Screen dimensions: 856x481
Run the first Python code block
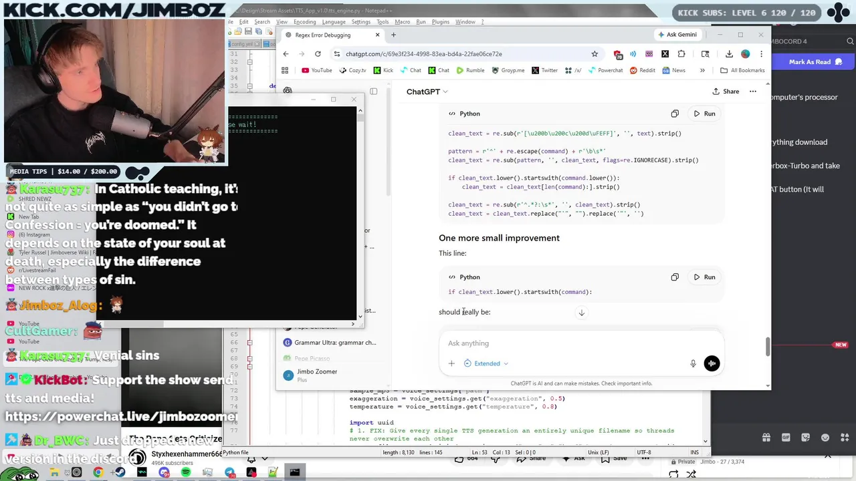pyautogui.click(x=704, y=114)
